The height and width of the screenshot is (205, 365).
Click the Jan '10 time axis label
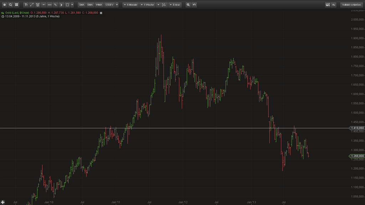pos(48,202)
